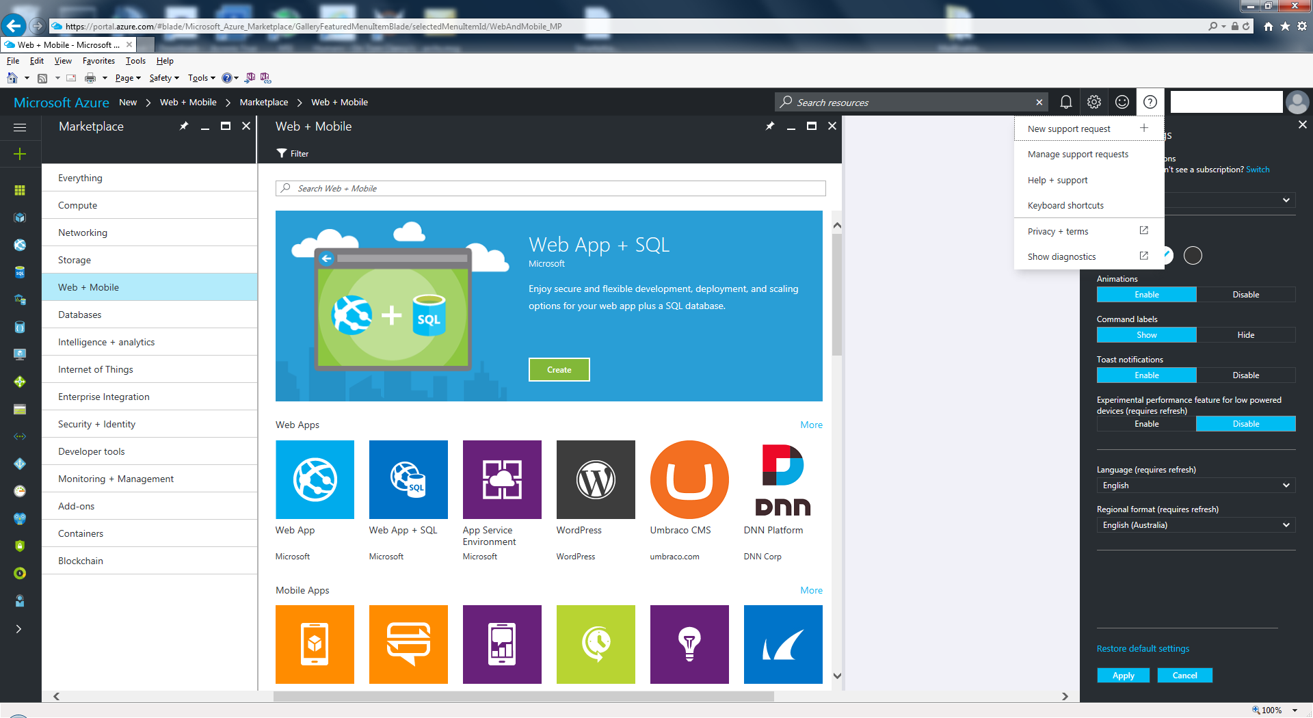Open Regional format dropdown
The image size is (1313, 718).
(1196, 525)
